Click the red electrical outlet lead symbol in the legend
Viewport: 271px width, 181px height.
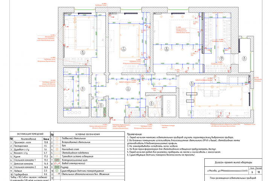(x=57, y=164)
